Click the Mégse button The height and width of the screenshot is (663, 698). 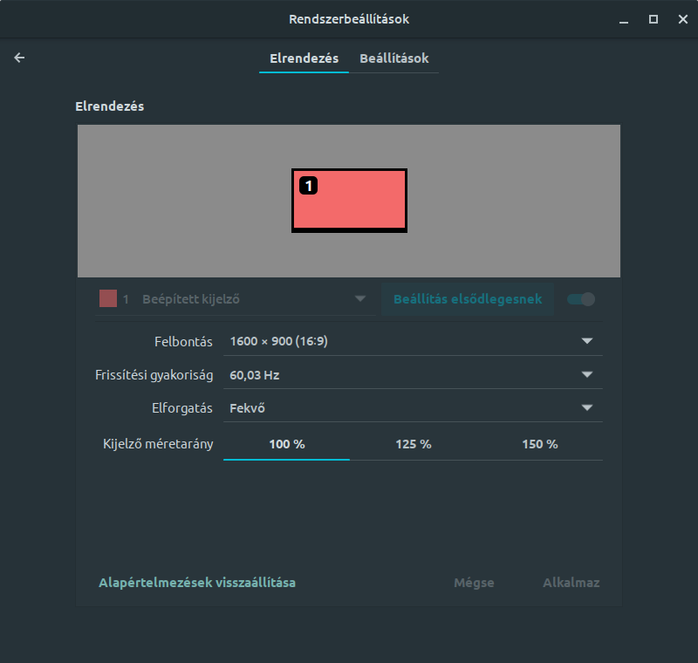point(474,583)
